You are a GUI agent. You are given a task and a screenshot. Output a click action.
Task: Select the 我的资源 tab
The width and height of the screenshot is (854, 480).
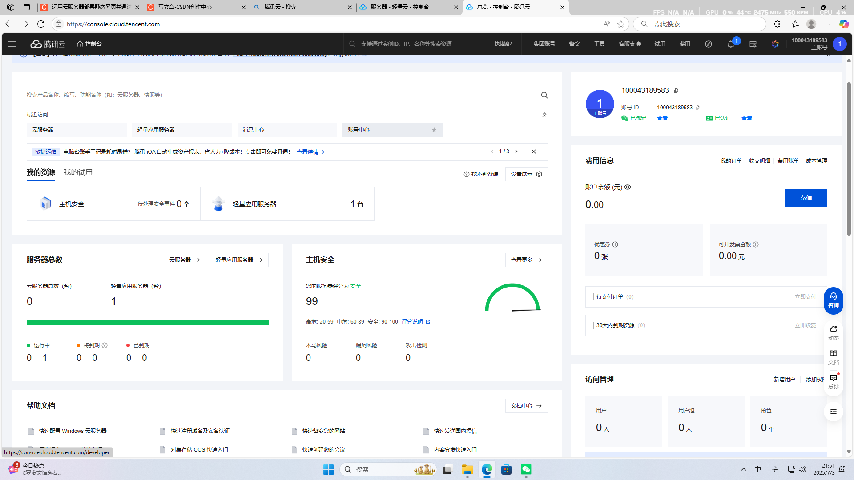tap(41, 172)
